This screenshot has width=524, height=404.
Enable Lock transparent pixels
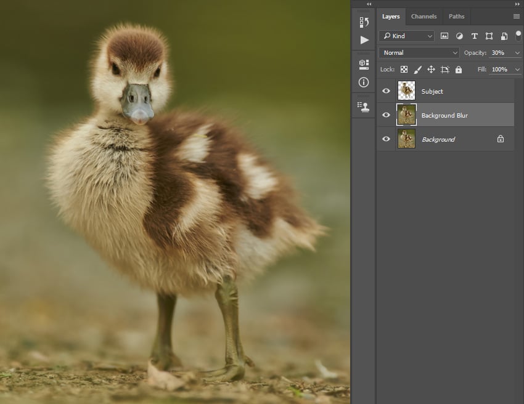click(x=404, y=69)
